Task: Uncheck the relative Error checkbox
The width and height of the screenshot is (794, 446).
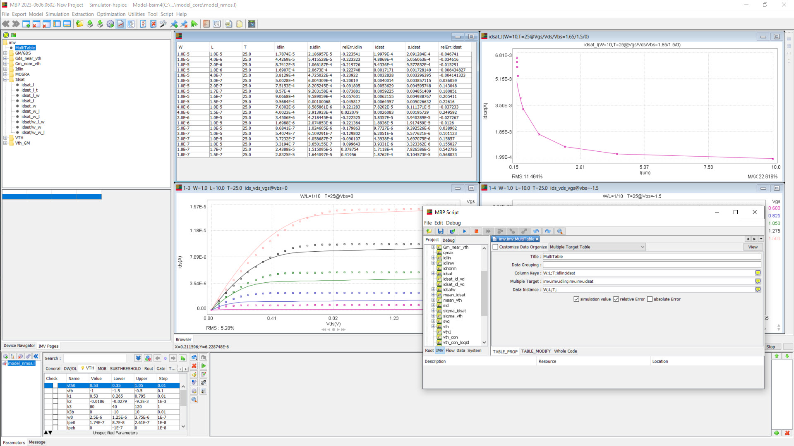Action: click(616, 299)
